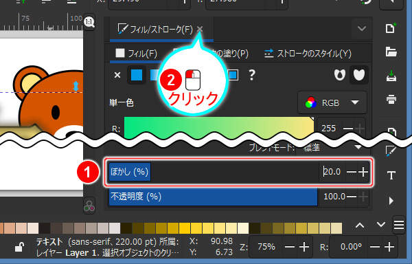Decrease opacity with minus button
The height and width of the screenshot is (264, 412).
click(352, 197)
